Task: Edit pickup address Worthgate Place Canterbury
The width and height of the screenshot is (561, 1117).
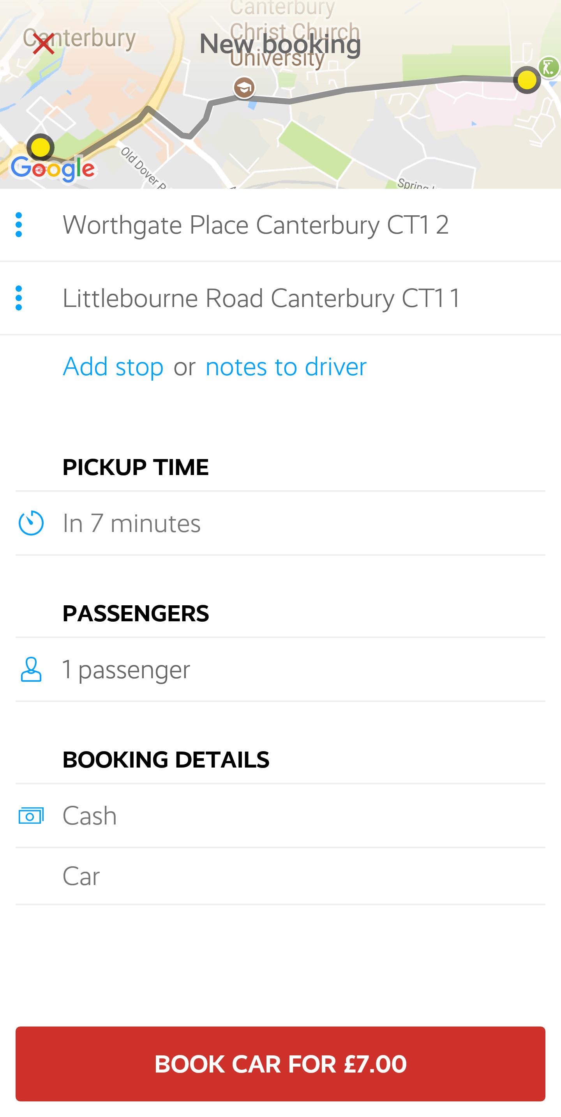Action: click(281, 225)
